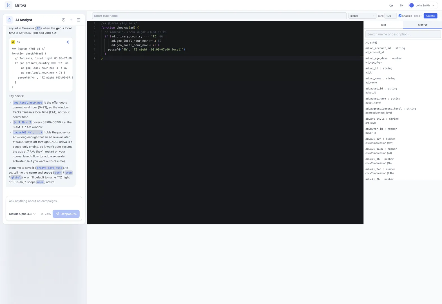Image resolution: width=442 pixels, height=304 pixels.
Task: Switch to the Test tab
Action: [x=383, y=25]
